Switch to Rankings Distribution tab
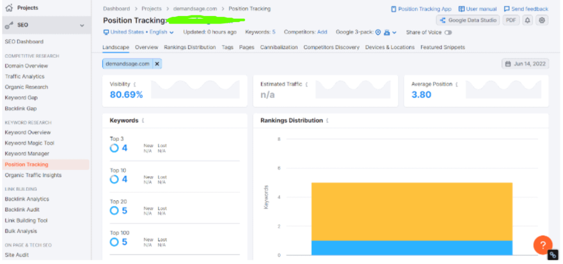Image resolution: width=563 pixels, height=264 pixels. 190,47
